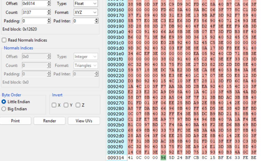Increment the Offset value with up arrow

point(49,2)
